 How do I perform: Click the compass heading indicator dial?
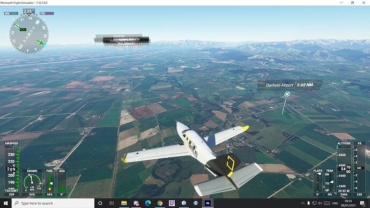pyautogui.click(x=29, y=34)
